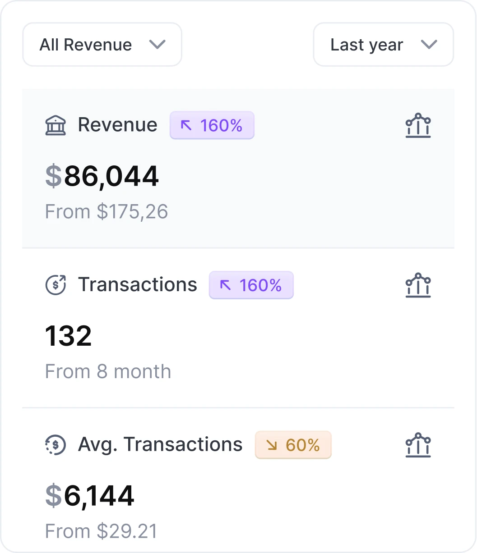Select the Revenue metric card
477x553 pixels.
(238, 168)
